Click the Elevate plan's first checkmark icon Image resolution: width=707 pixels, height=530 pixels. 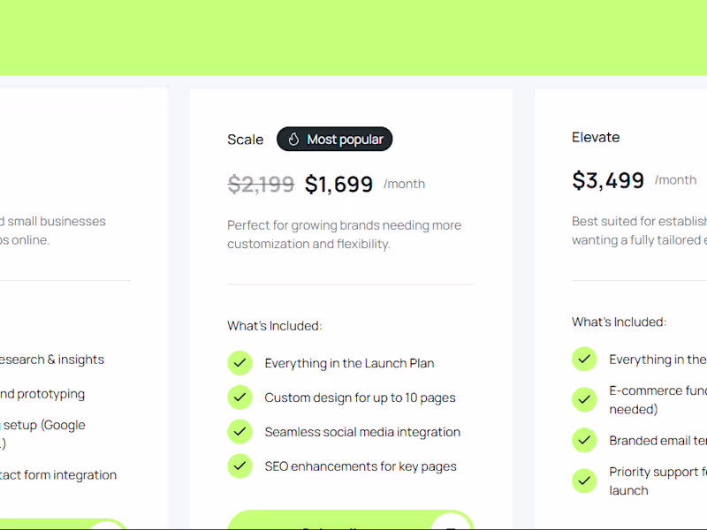(584, 359)
